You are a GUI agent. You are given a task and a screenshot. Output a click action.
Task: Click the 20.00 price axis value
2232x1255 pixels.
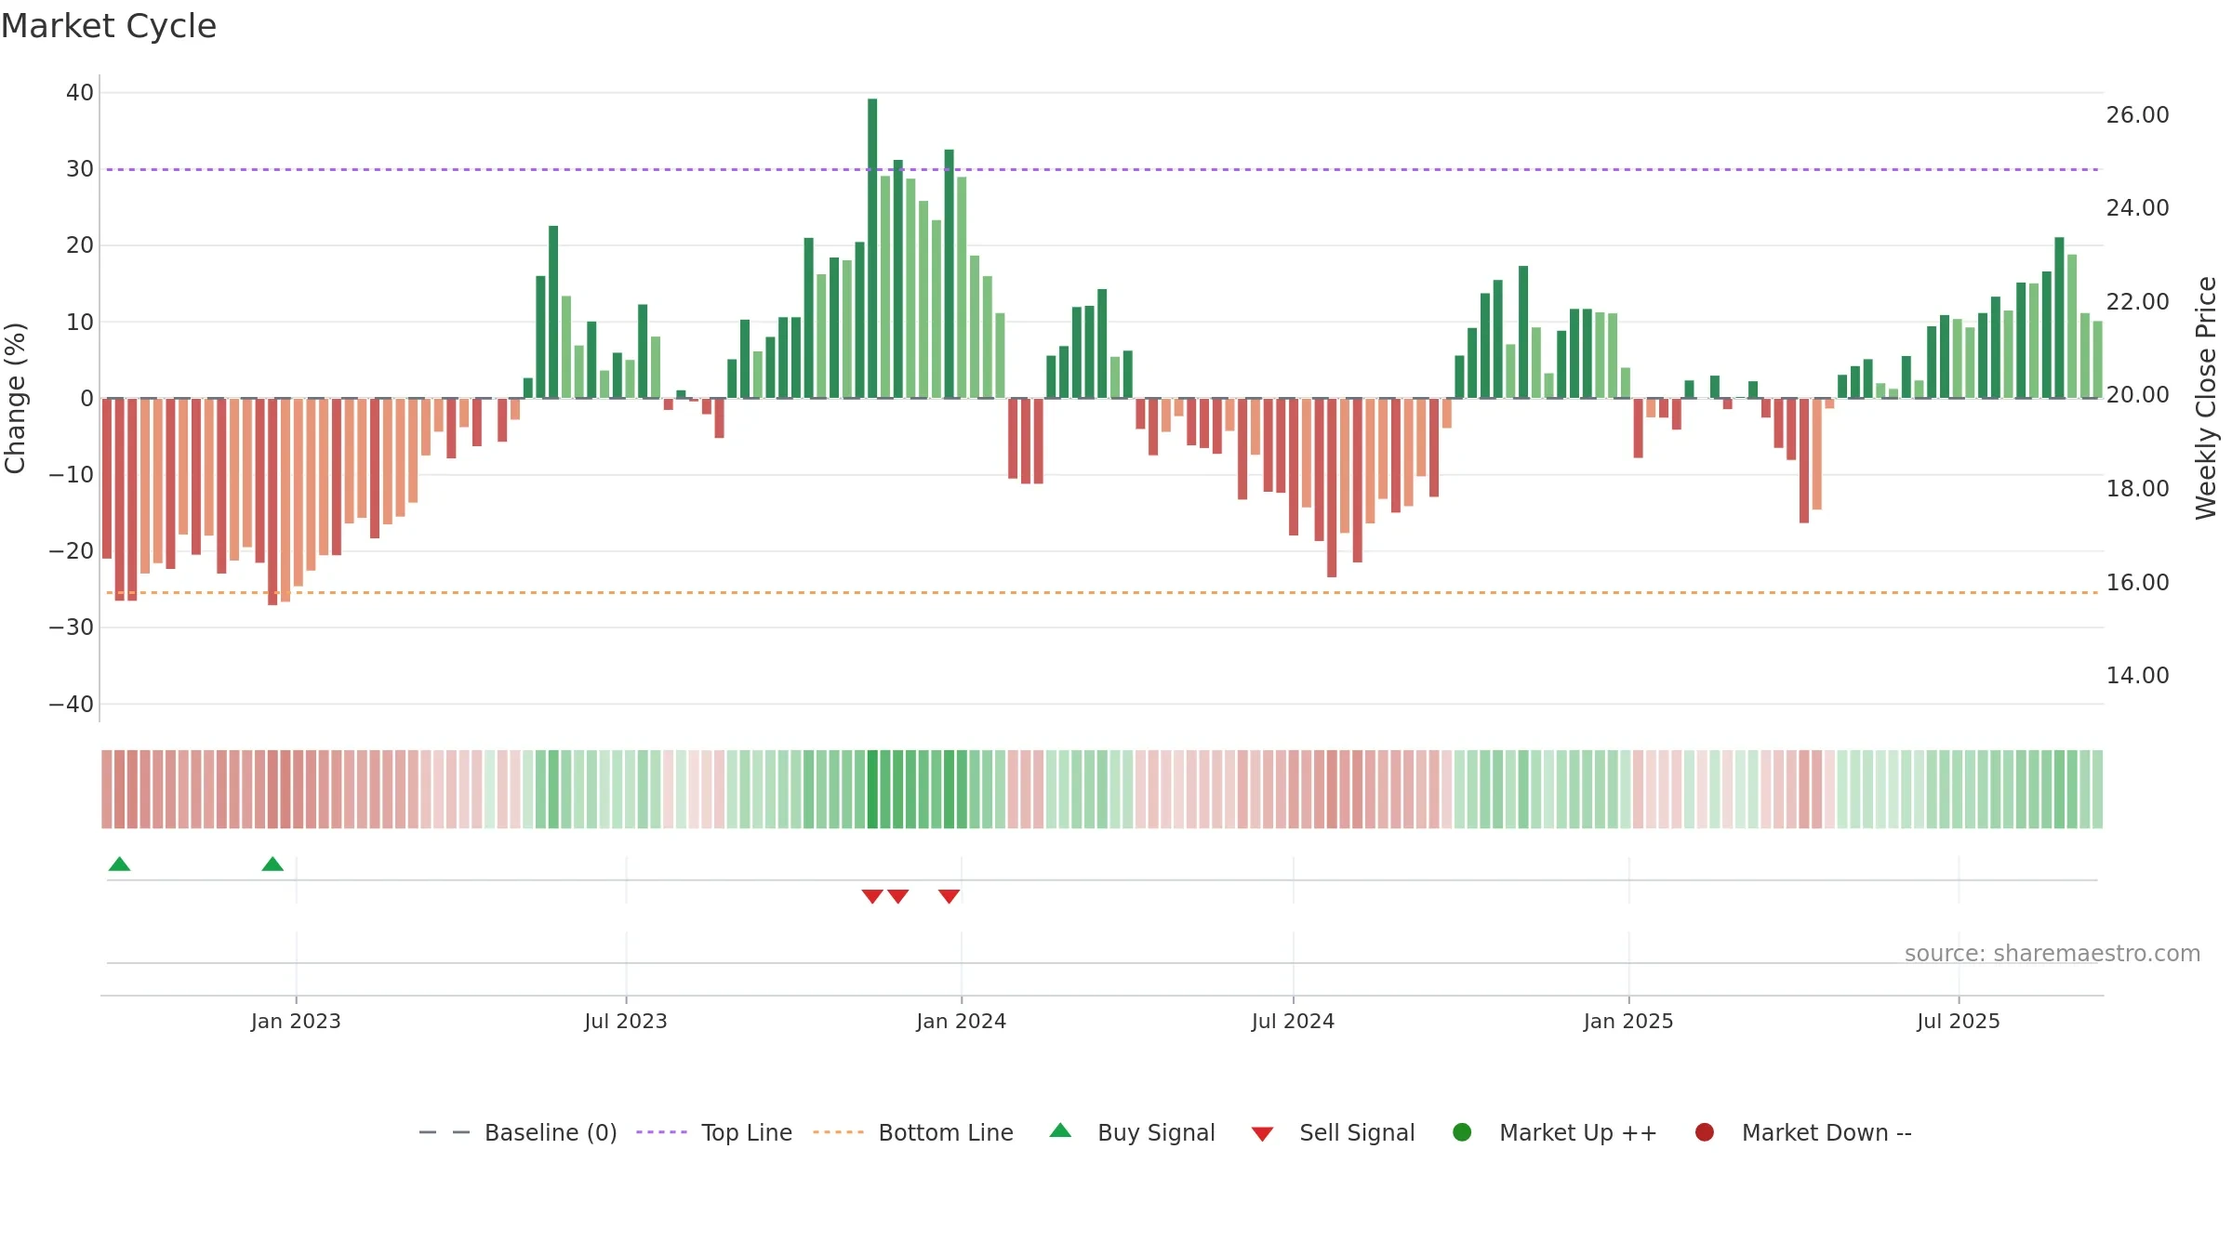point(2137,395)
